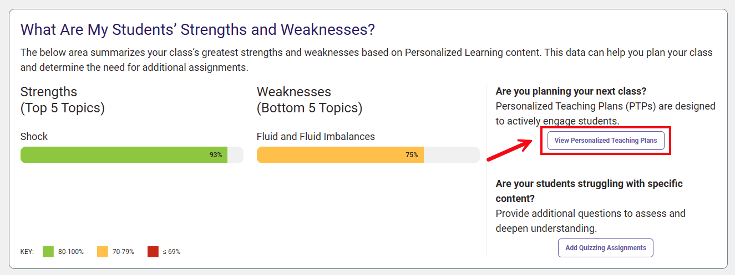Click the 'Are you planning your next class?' heading

(x=571, y=91)
